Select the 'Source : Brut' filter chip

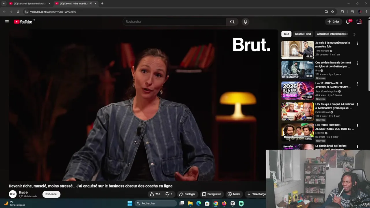[303, 34]
